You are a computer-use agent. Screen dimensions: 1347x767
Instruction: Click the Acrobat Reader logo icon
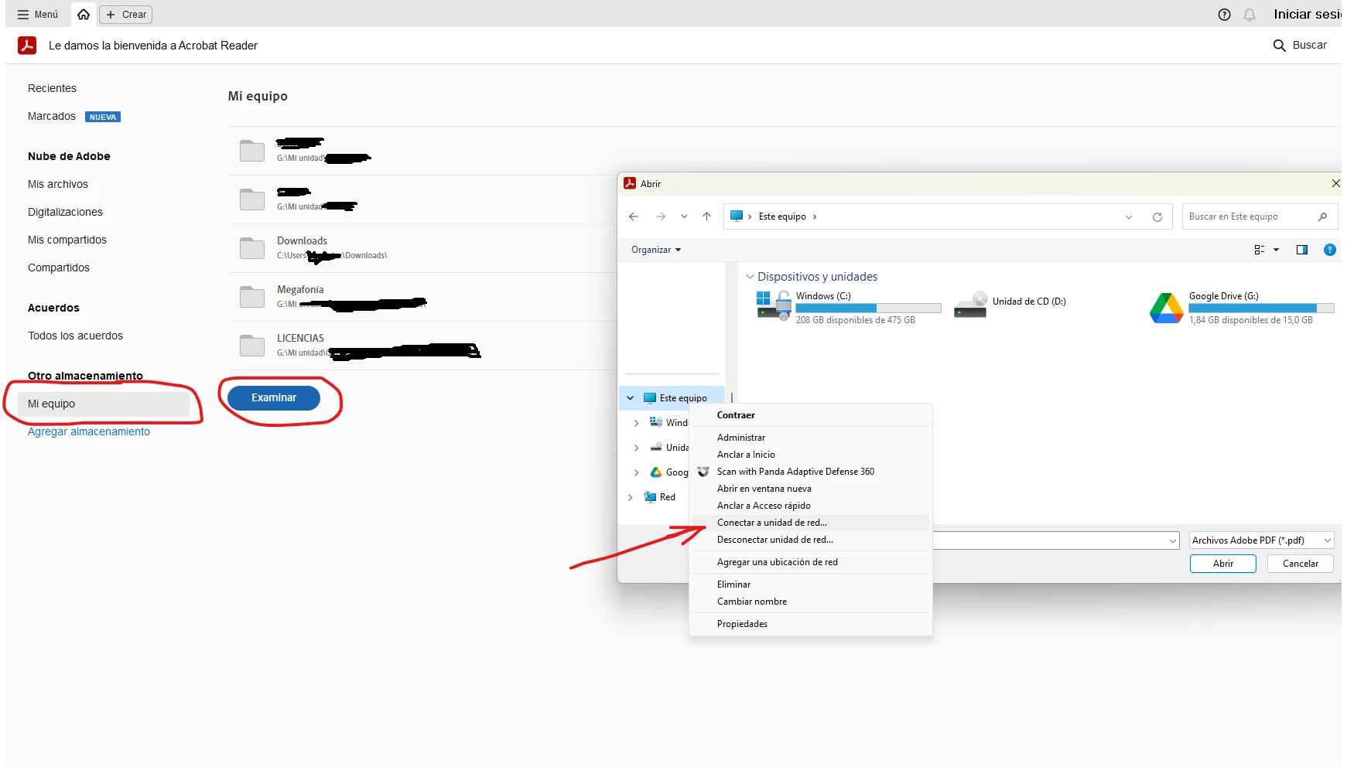coord(27,46)
